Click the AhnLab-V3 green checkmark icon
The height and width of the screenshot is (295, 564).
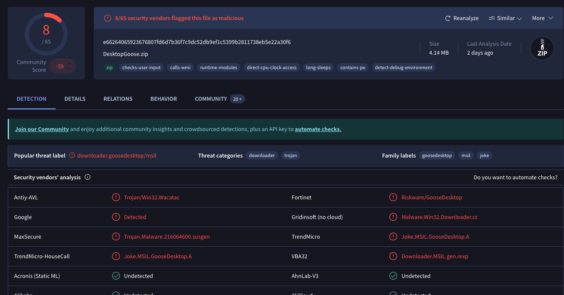[x=393, y=276]
